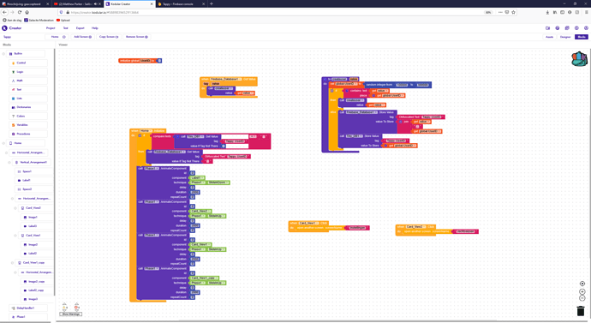Collapse the Home screen component tree
This screenshot has width=591, height=323.
[3, 143]
